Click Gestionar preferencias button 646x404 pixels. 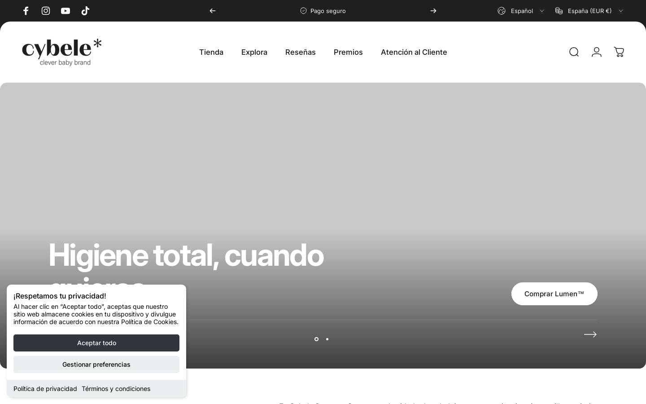96,364
